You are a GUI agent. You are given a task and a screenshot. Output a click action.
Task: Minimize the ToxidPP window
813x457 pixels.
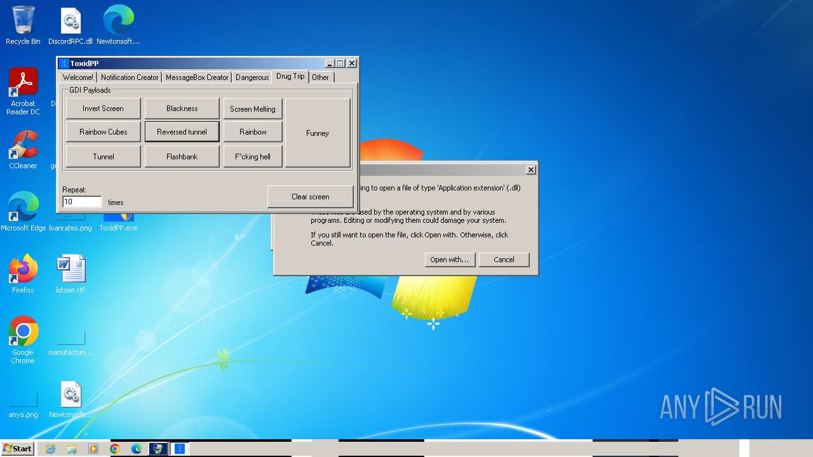click(330, 63)
